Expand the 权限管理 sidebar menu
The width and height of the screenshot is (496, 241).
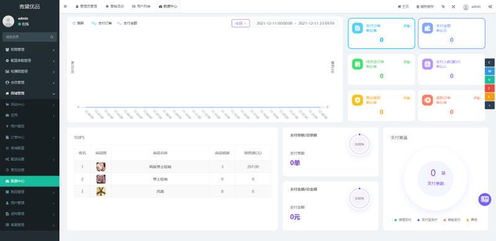[x=30, y=49]
